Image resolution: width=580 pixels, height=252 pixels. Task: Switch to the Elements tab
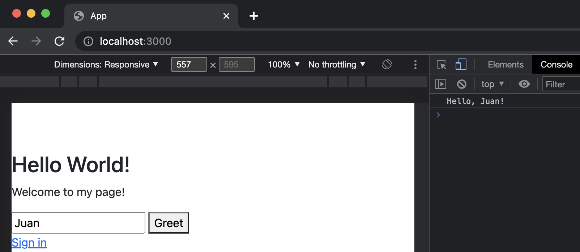click(x=505, y=65)
